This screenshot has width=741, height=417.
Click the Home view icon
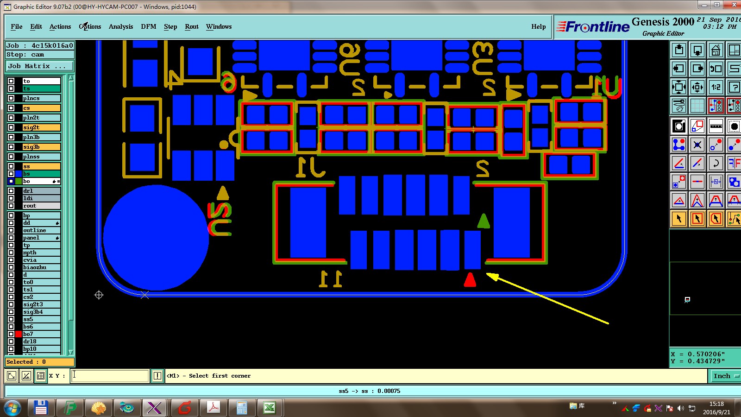pyautogui.click(x=716, y=50)
